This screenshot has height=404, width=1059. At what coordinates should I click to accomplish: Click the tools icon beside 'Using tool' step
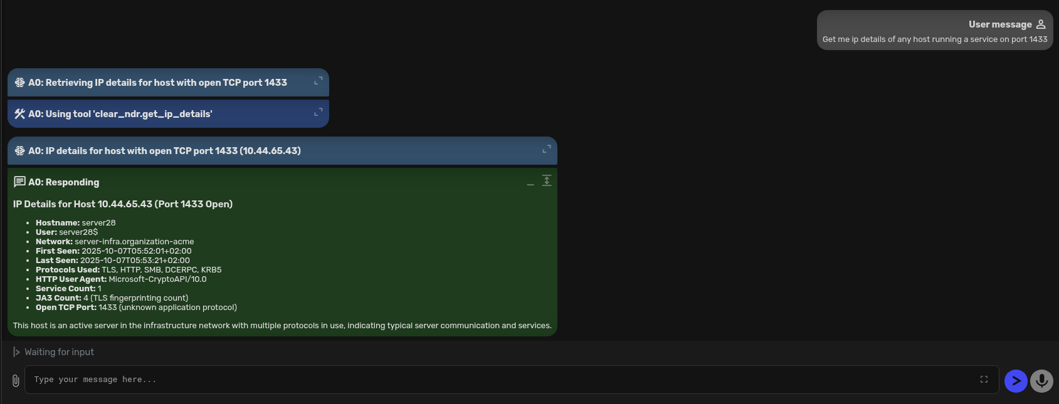[x=19, y=114]
